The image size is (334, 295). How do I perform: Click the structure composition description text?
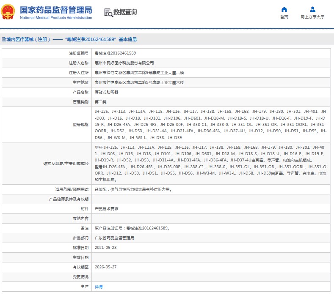tap(210, 164)
